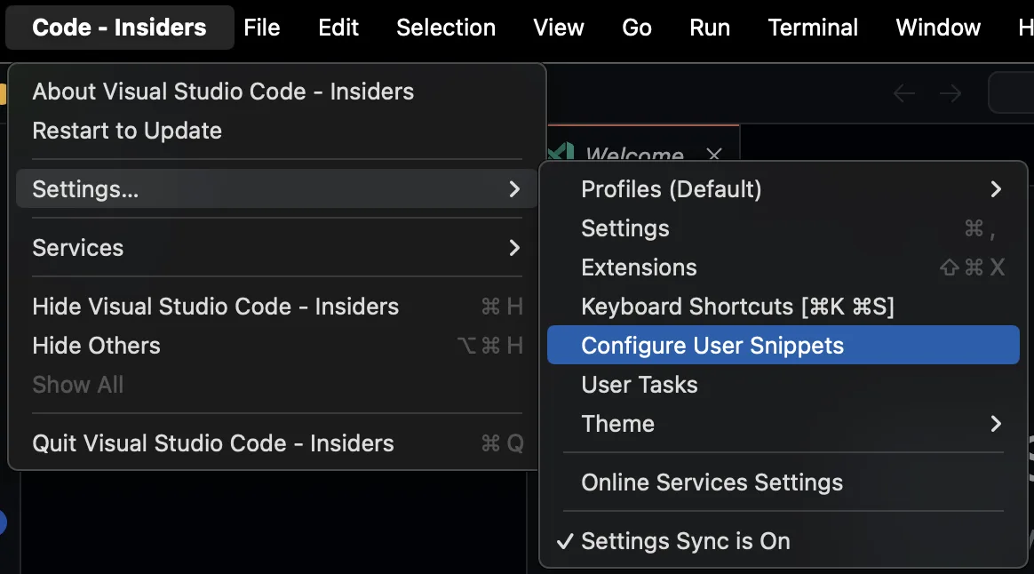Toggle Settings Sync is On
The width and height of the screenshot is (1034, 574).
(x=783, y=541)
